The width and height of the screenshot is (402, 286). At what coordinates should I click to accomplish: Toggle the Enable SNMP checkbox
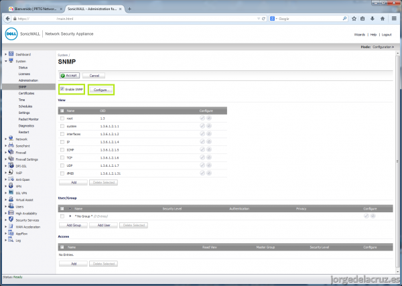62,89
